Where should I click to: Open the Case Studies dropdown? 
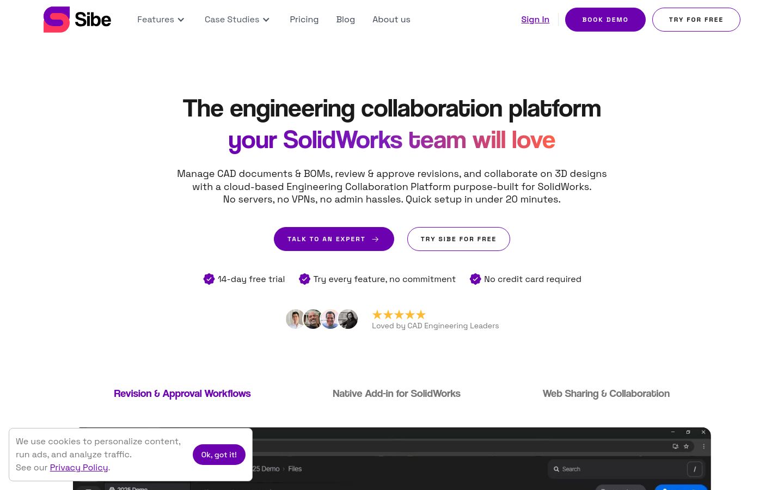click(x=237, y=20)
